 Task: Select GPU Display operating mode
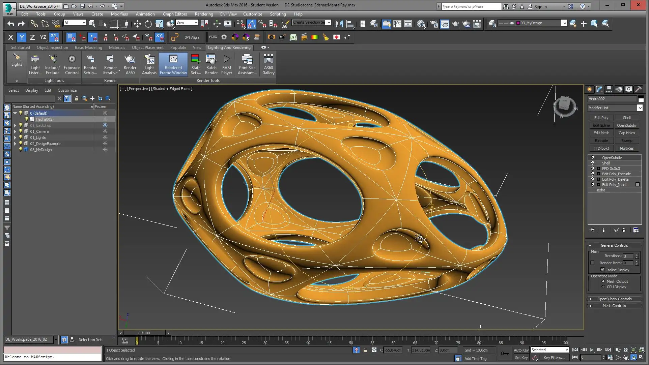point(603,287)
